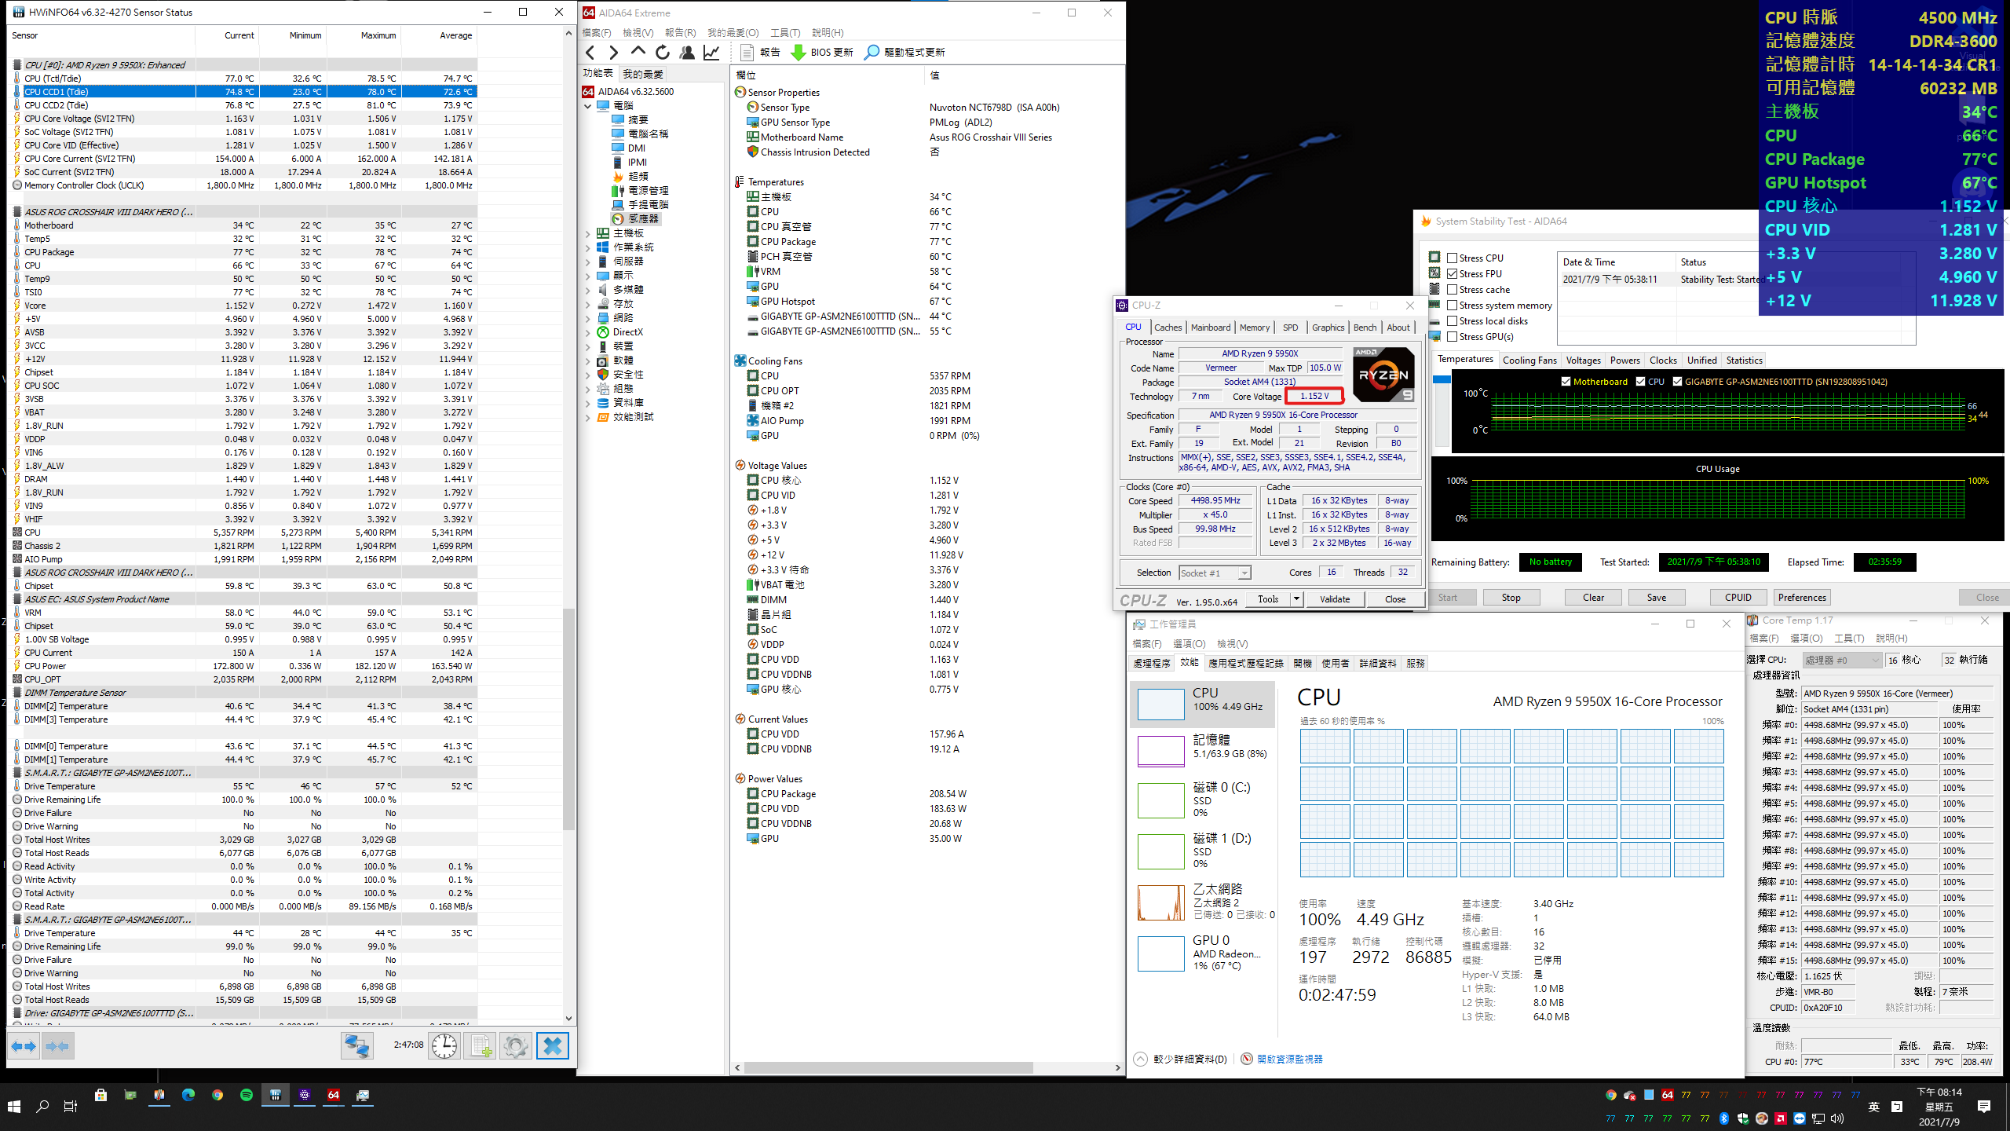Viewport: 2010px width, 1131px height.
Task: Click AIDA64 報告 report toolbar button
Action: pyautogui.click(x=760, y=52)
